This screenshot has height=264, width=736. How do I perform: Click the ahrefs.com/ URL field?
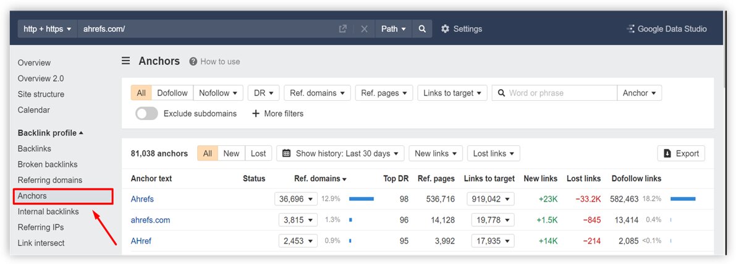point(206,28)
